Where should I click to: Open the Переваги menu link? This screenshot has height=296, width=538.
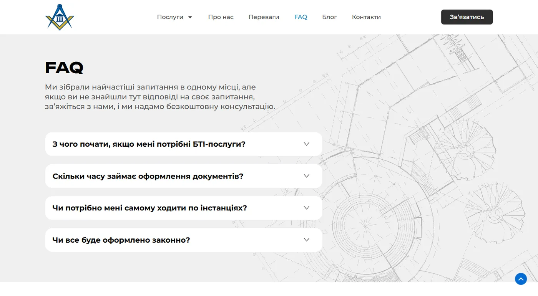tap(264, 17)
